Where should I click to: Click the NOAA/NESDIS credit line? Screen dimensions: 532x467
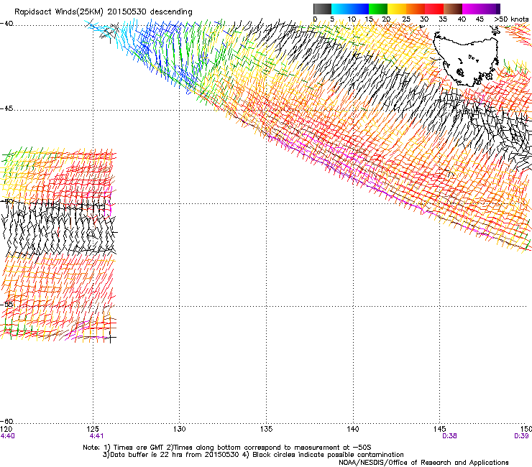pos(423,463)
